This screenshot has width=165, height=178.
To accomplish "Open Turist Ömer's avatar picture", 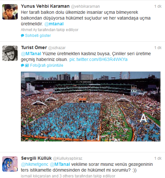I will 10,53.
